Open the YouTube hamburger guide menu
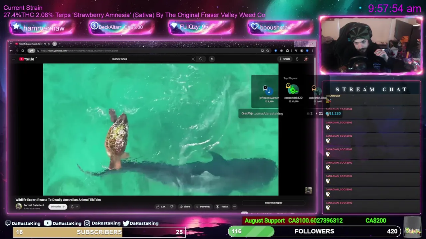The height and width of the screenshot is (239, 426). click(13, 59)
